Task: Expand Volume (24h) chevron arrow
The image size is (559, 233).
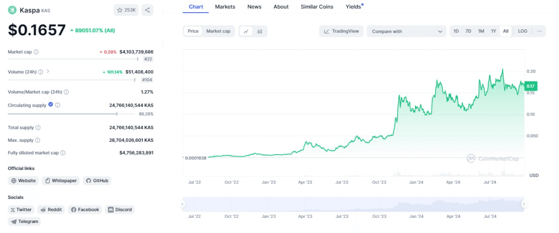Action: coord(48,71)
